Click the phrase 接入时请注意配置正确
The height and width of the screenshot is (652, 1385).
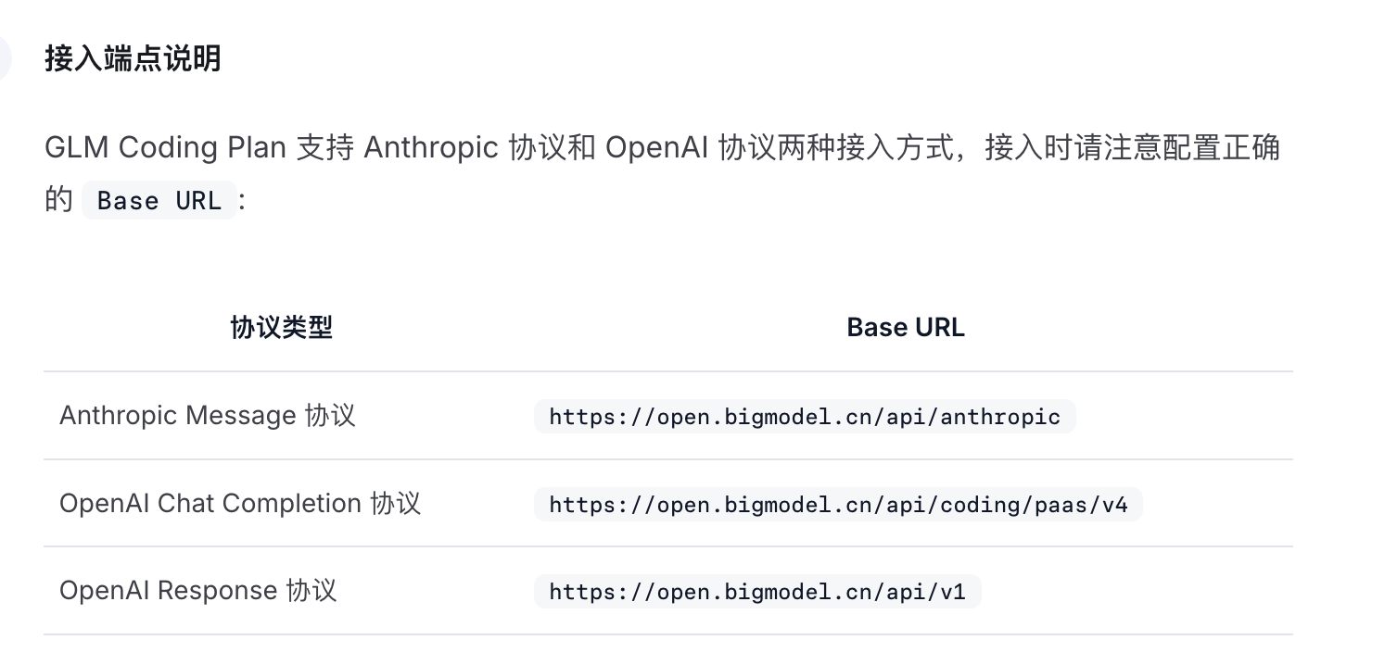tap(1132, 148)
